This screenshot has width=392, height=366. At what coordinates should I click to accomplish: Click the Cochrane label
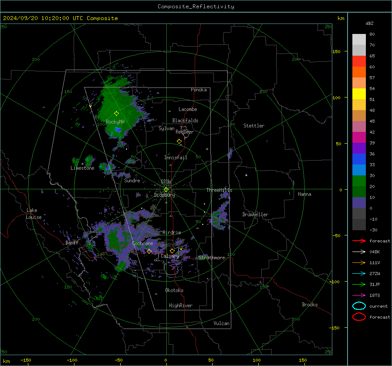pos(142,243)
